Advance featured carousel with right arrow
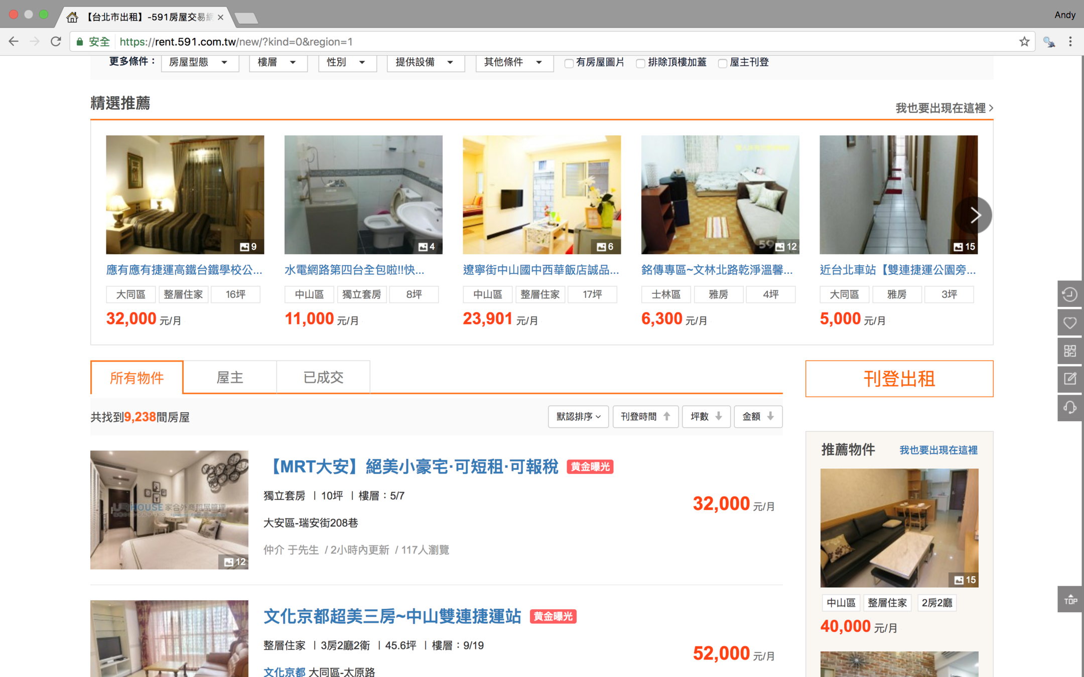 974,216
